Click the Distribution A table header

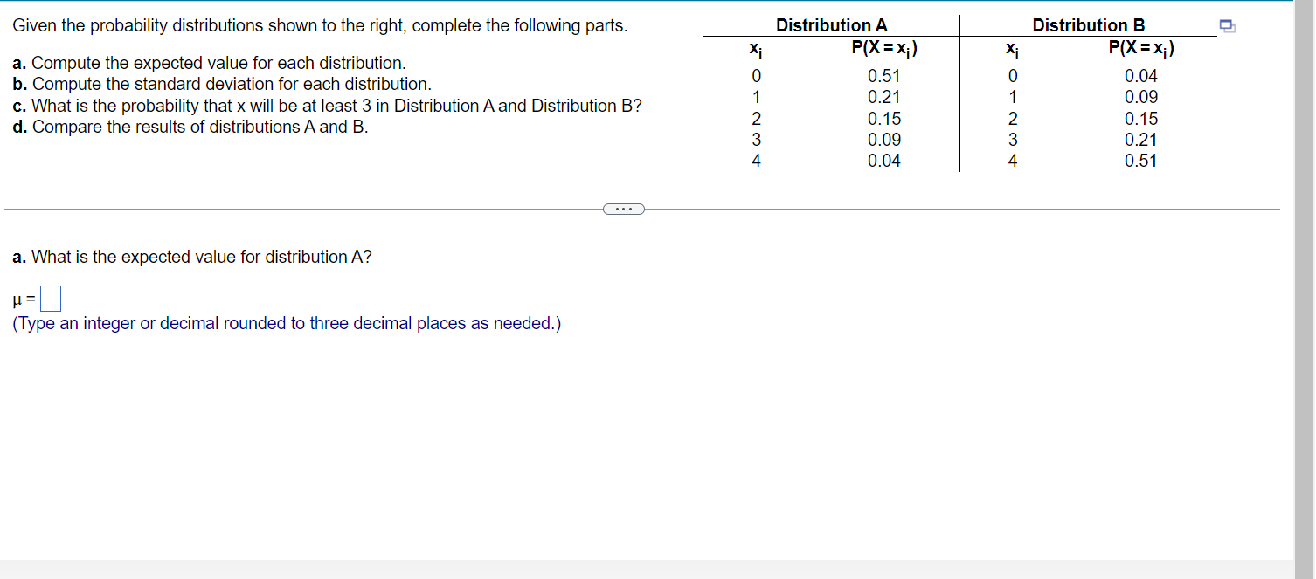point(830,24)
